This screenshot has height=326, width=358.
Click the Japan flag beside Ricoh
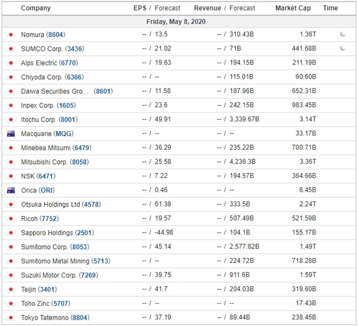pos(10,219)
